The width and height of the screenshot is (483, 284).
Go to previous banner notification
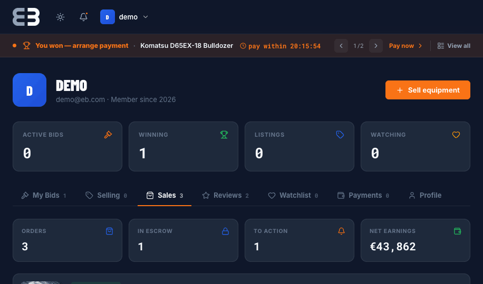(x=341, y=46)
